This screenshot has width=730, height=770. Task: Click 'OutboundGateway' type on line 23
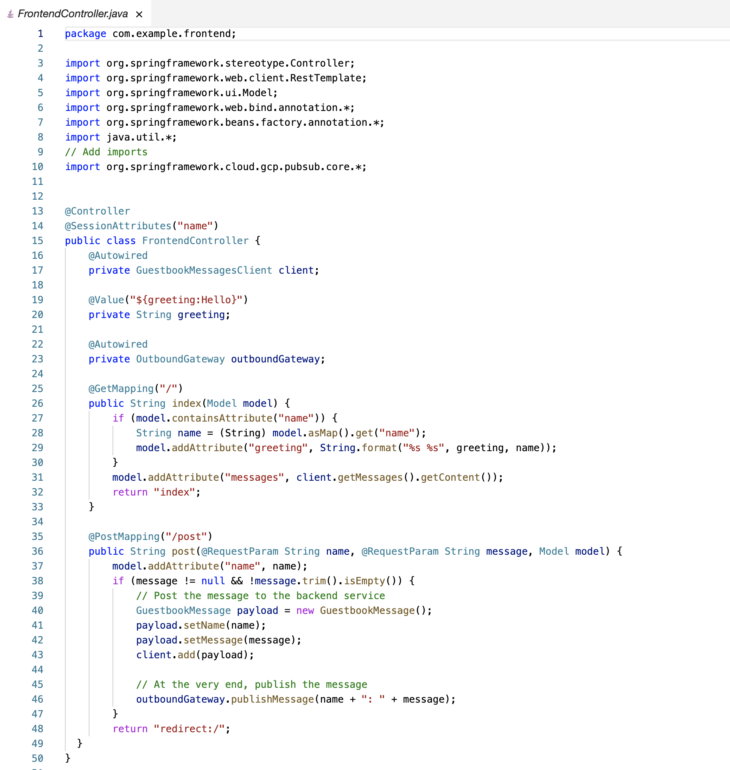tap(180, 359)
